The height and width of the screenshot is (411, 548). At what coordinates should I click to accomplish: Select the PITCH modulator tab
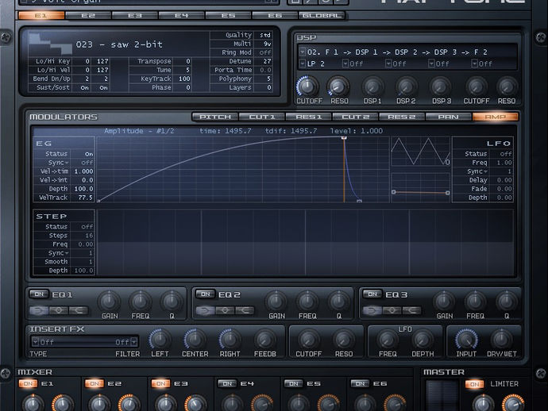tap(215, 117)
